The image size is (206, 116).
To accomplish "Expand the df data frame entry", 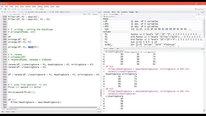I will [x=104, y=21].
